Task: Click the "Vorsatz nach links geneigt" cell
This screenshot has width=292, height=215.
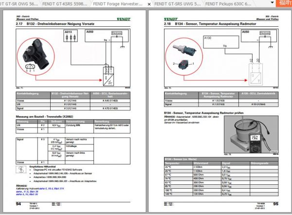Action: pyautogui.click(x=79, y=156)
